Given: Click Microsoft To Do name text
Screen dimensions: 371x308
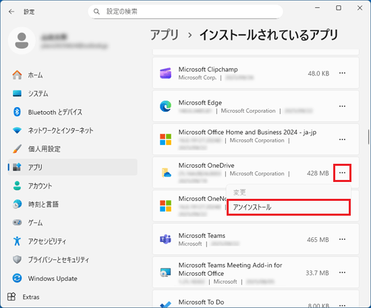Looking at the screenshot, I should 201,302.
